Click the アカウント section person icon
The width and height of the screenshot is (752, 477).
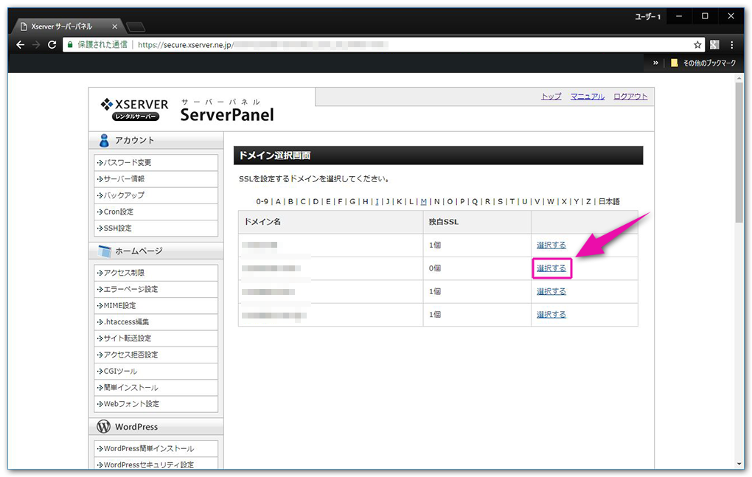click(x=105, y=140)
